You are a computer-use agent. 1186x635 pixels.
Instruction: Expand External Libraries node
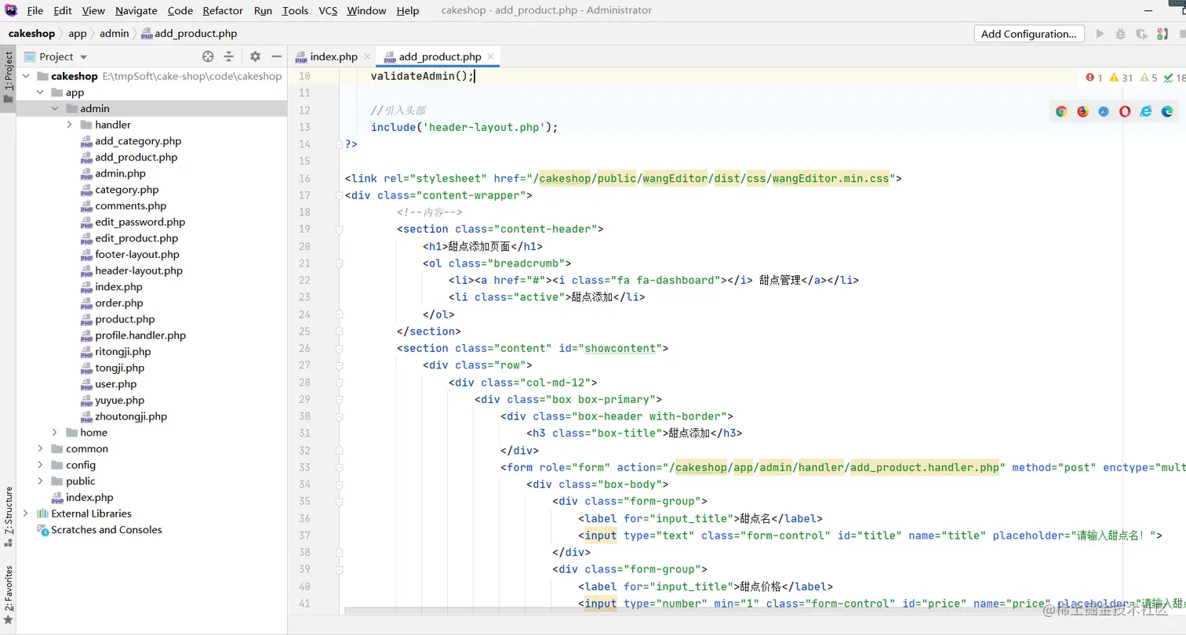[x=26, y=513]
